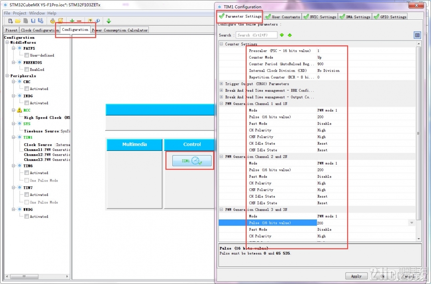Click the WWDG node icon

(x=20, y=210)
